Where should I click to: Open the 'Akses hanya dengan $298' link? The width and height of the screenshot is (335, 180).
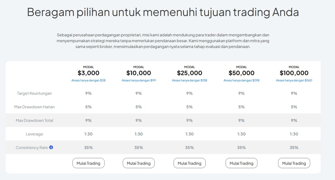point(241,80)
